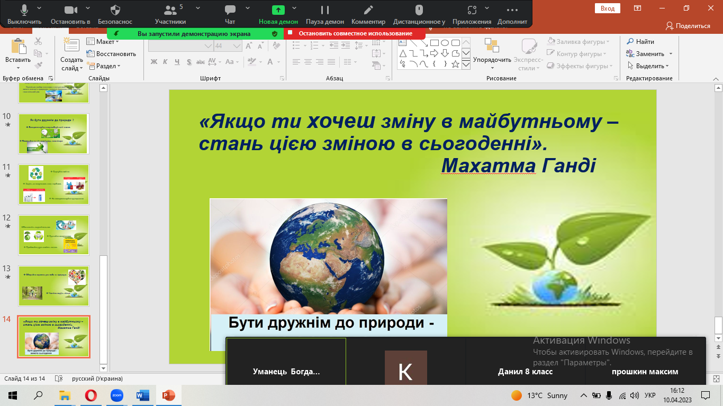The height and width of the screenshot is (406, 723).
Task: Open the Zoom security shield options
Action: tap(115, 10)
